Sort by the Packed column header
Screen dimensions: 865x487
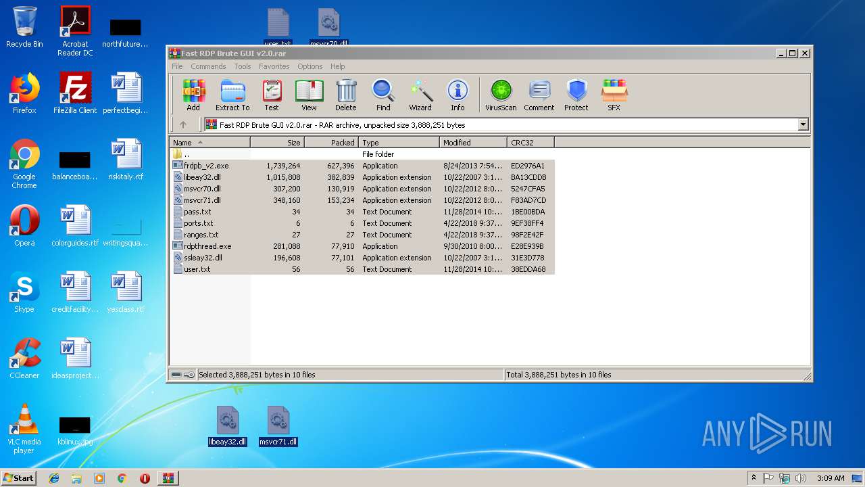click(x=331, y=143)
